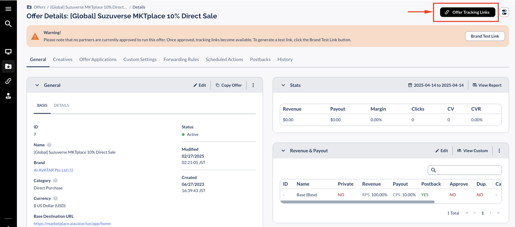The width and height of the screenshot is (515, 227).
Task: Switch to the General tab
Action: point(38,60)
